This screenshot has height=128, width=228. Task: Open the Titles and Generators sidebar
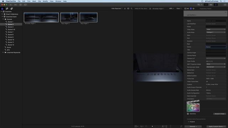[x=12, y=9]
